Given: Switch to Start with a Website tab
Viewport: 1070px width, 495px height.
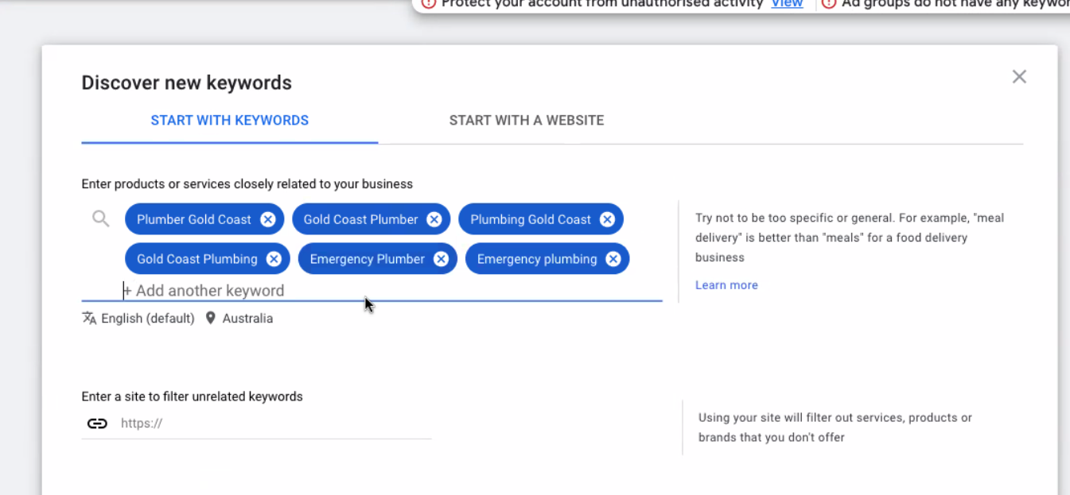Looking at the screenshot, I should 526,121.
